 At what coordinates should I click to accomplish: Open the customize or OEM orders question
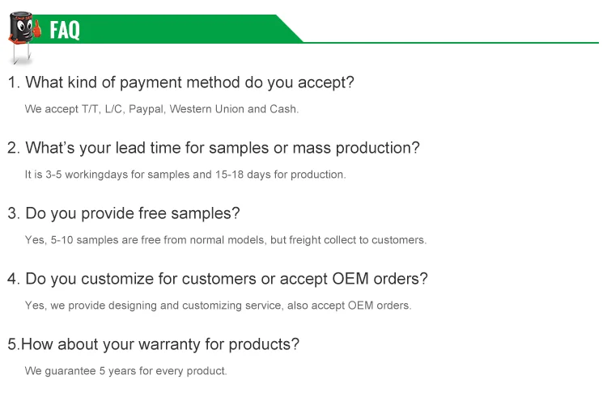(218, 279)
